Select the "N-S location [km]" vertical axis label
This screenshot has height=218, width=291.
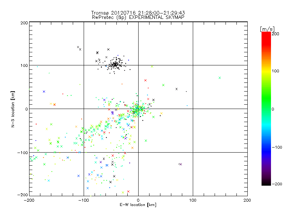(13, 109)
